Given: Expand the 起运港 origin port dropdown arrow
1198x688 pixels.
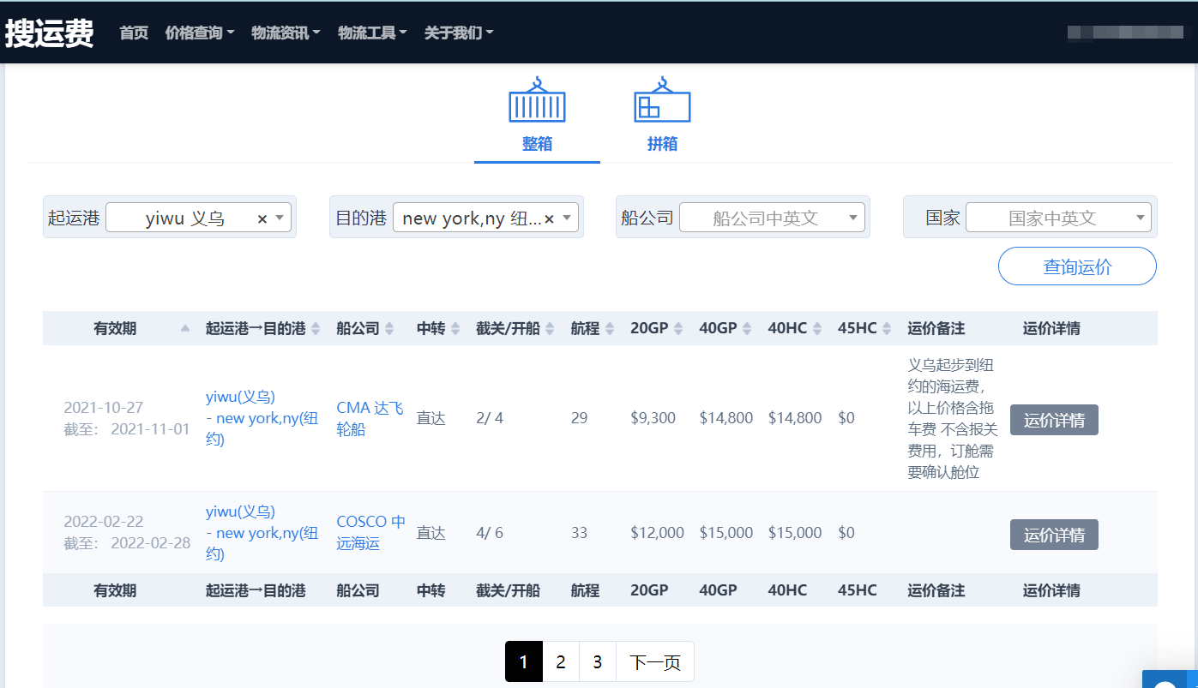Looking at the screenshot, I should coord(280,218).
